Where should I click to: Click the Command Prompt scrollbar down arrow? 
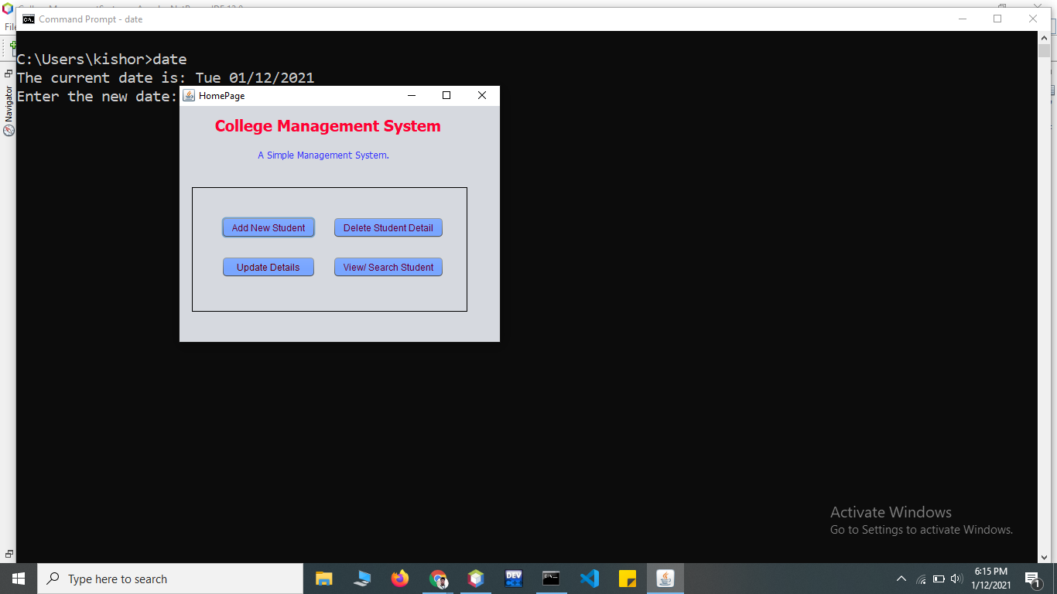pos(1044,556)
